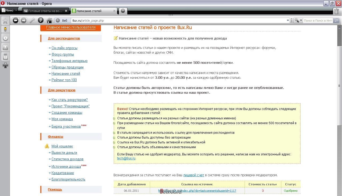
Task: Open the article source link dated 06.01.2011
Action: [x=197, y=191]
